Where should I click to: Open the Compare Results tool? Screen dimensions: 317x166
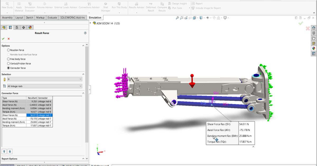(162, 6)
